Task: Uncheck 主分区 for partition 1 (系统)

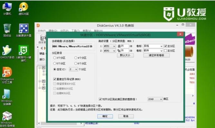Action: click(165, 46)
